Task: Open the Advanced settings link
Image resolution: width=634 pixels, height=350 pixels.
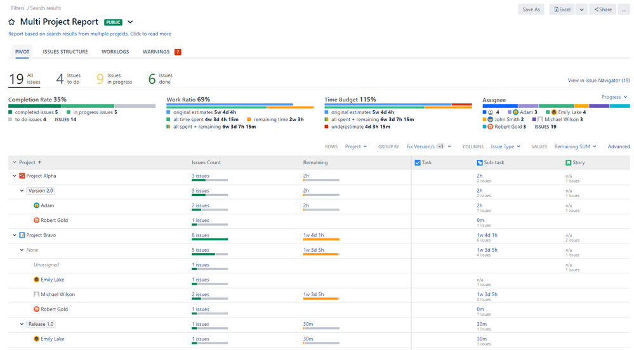Action: coord(619,146)
